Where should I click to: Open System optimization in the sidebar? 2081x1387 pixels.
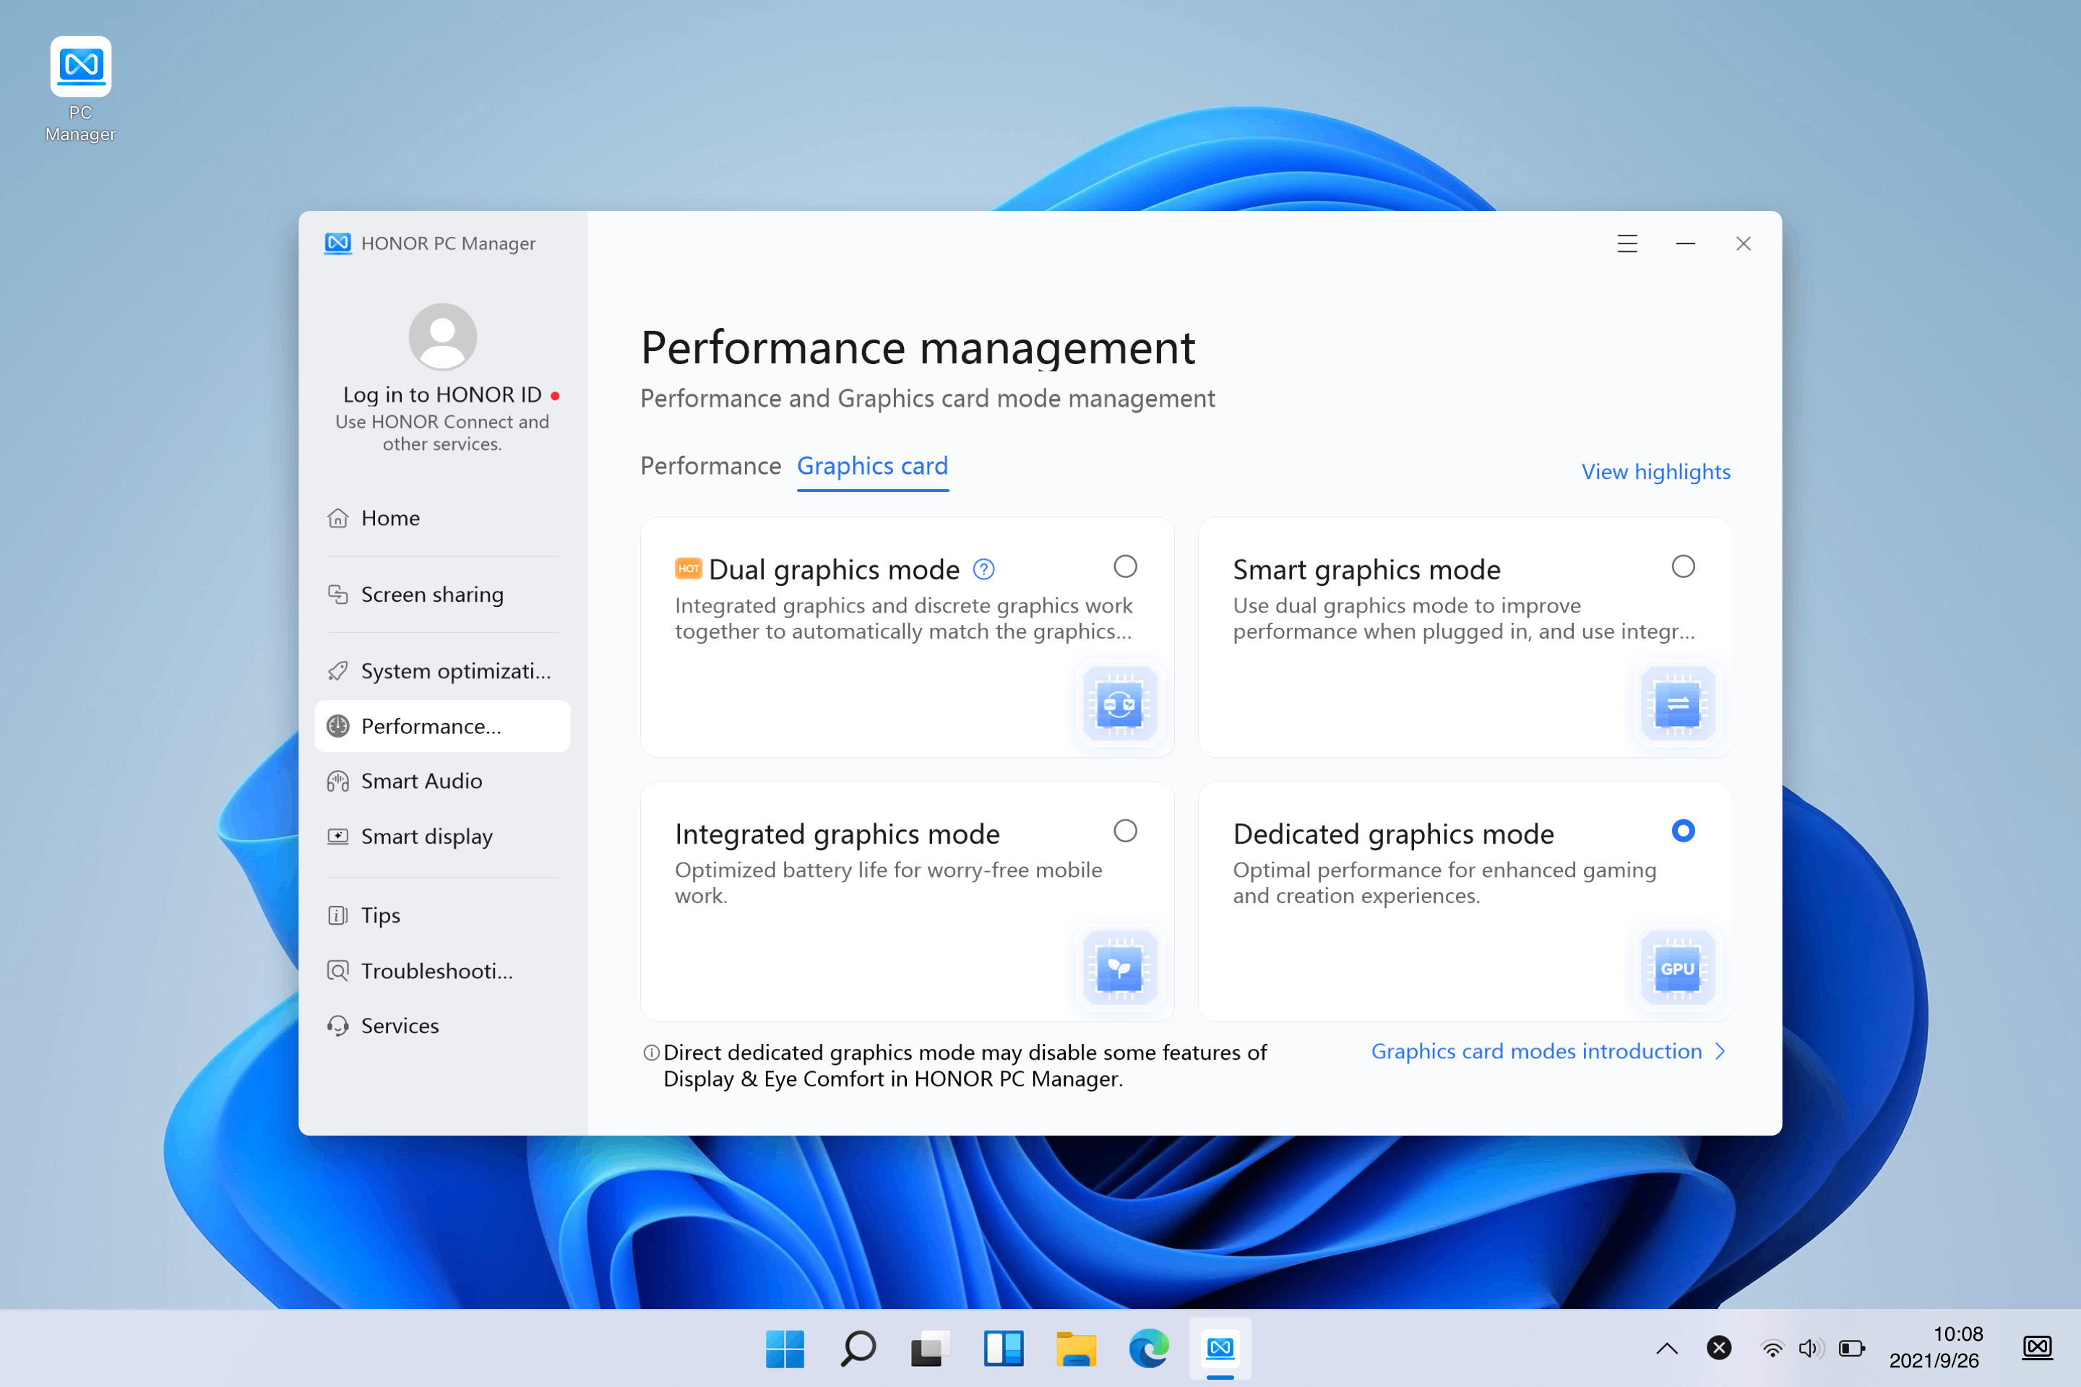pyautogui.click(x=442, y=671)
